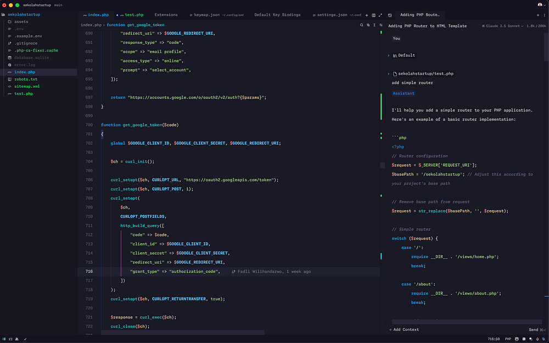Click the git blame icon on line 716
549x343 pixels.
pyautogui.click(x=233, y=272)
